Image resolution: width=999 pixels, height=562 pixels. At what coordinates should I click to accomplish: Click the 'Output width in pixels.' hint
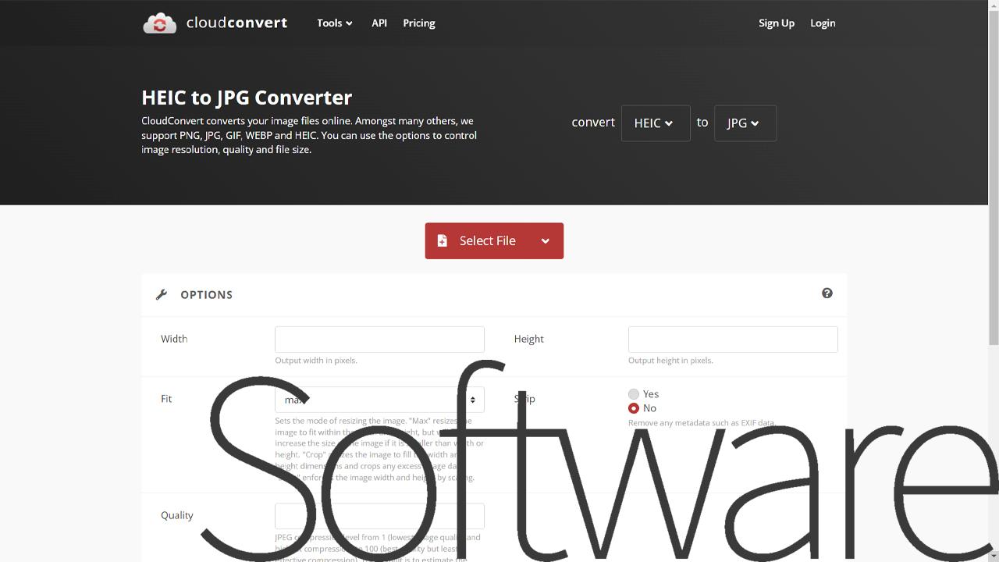point(316,361)
